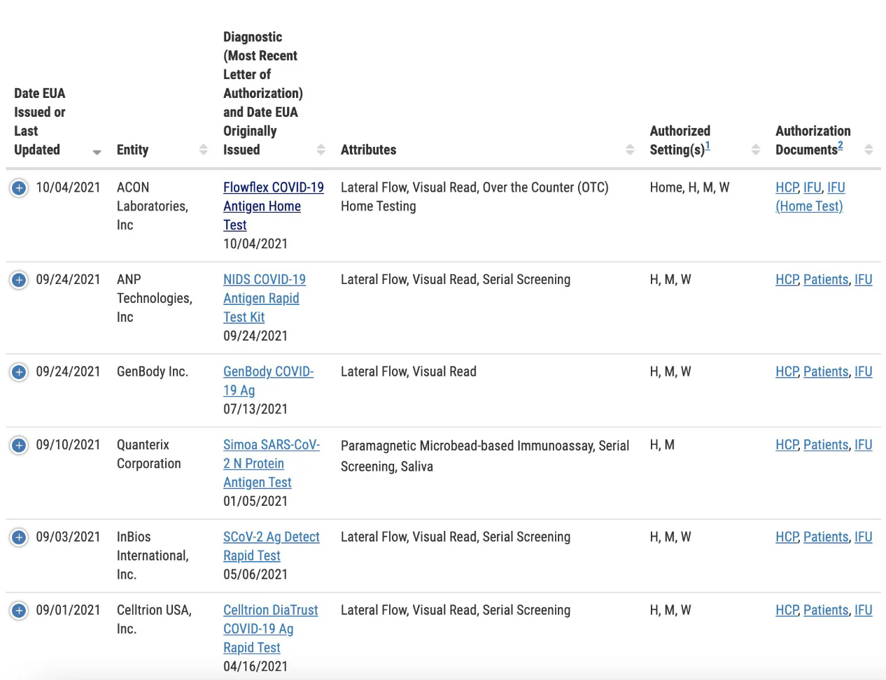
Task: Open footnote 2 next to Authorization Documents
Action: tap(841, 146)
